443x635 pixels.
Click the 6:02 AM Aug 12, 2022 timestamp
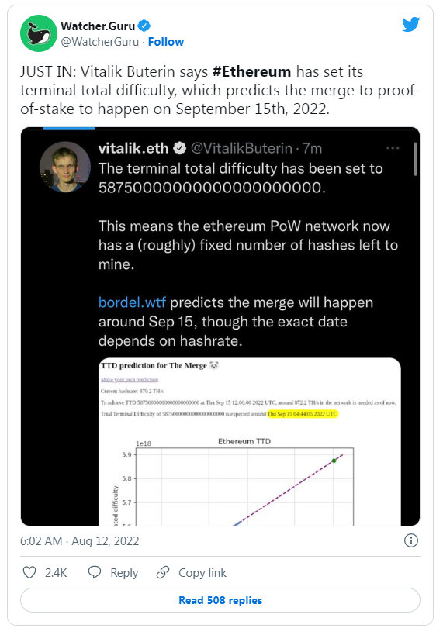(80, 541)
